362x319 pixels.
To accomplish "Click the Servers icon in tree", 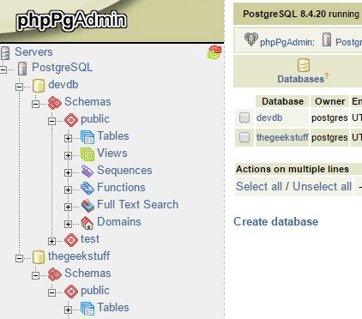I will pyautogui.click(x=5, y=53).
